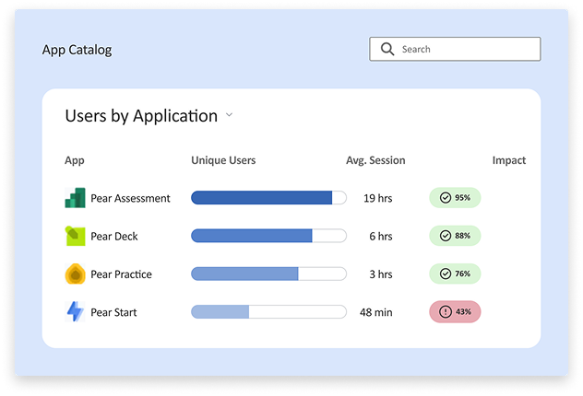Screen dimensions: 583x396
Task: Expand the Users by Application dropdown chevron
Action: point(230,115)
